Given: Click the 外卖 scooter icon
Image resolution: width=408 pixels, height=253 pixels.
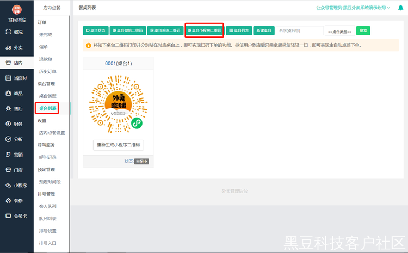Looking at the screenshot, I should (8, 47).
